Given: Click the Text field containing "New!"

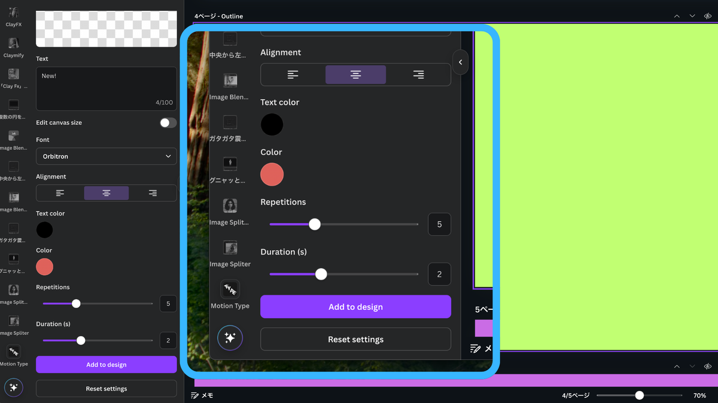Looking at the screenshot, I should [107, 88].
